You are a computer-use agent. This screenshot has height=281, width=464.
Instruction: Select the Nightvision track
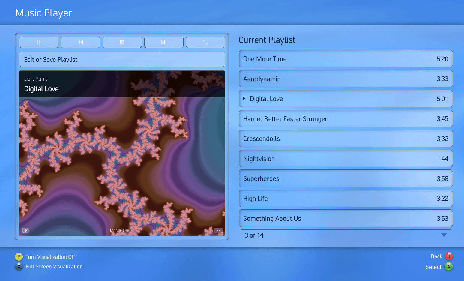click(346, 159)
